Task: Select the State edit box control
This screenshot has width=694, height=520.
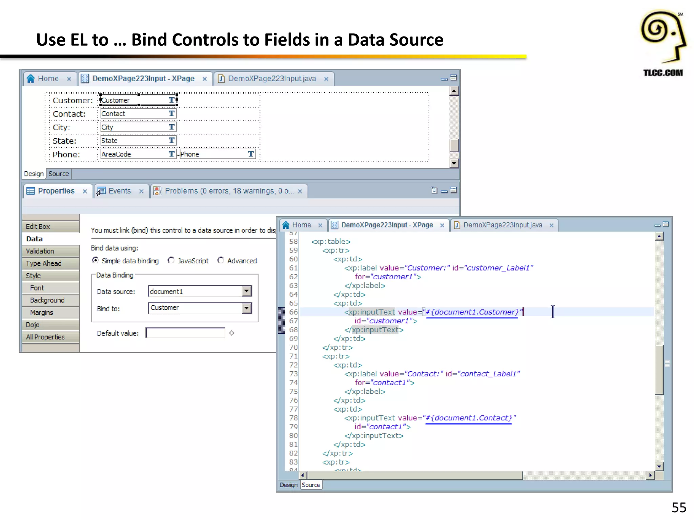Action: [x=138, y=140]
